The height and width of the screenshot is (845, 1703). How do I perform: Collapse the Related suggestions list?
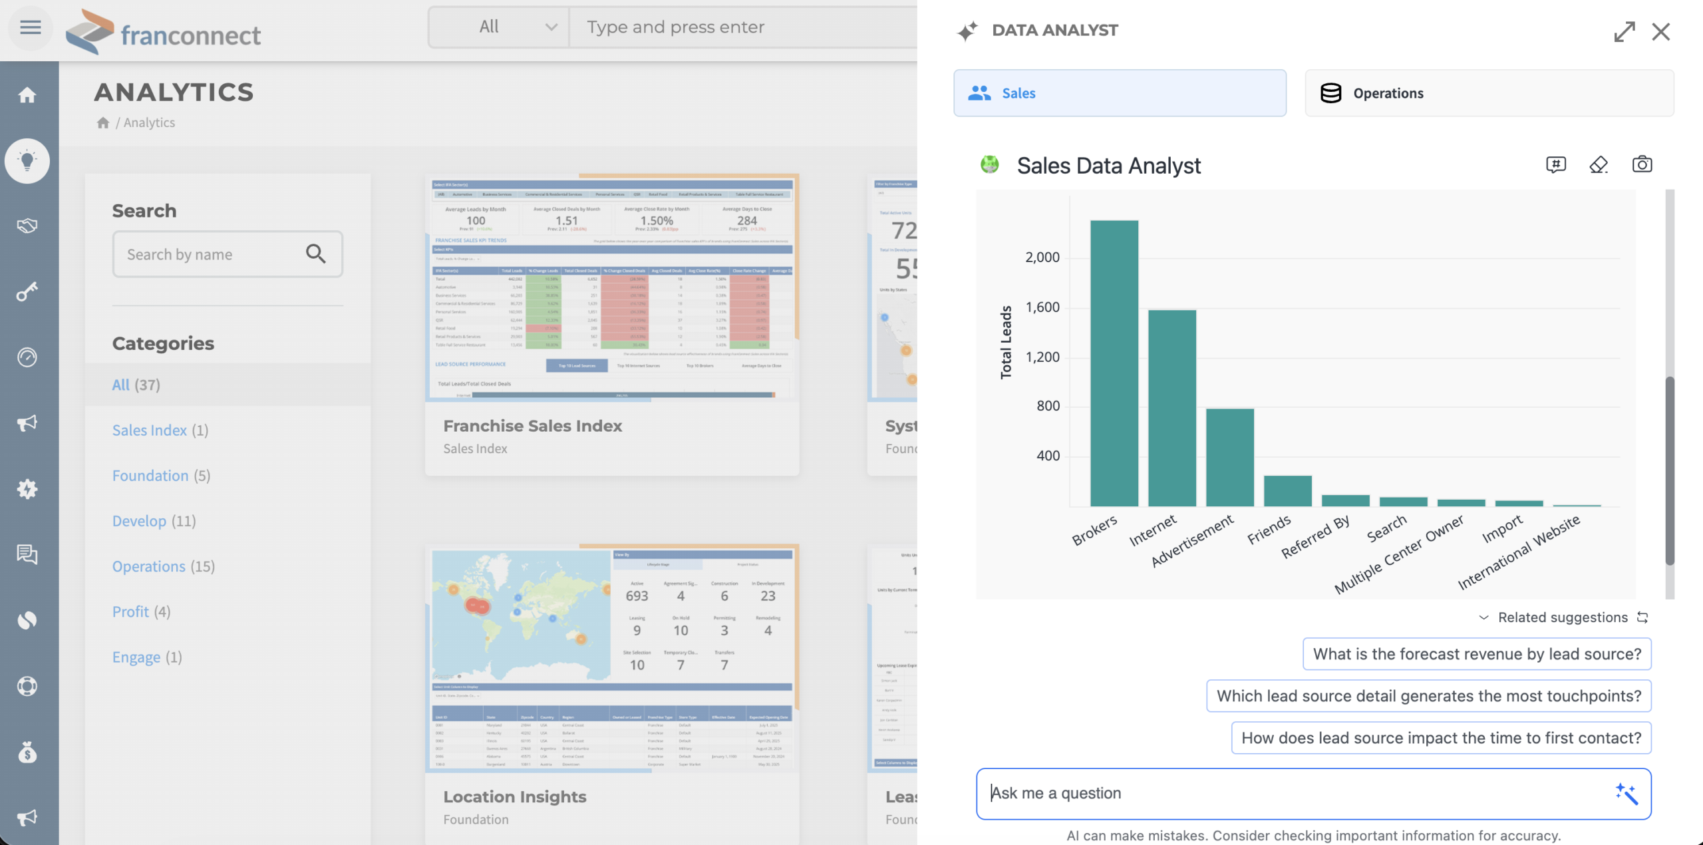1483,617
